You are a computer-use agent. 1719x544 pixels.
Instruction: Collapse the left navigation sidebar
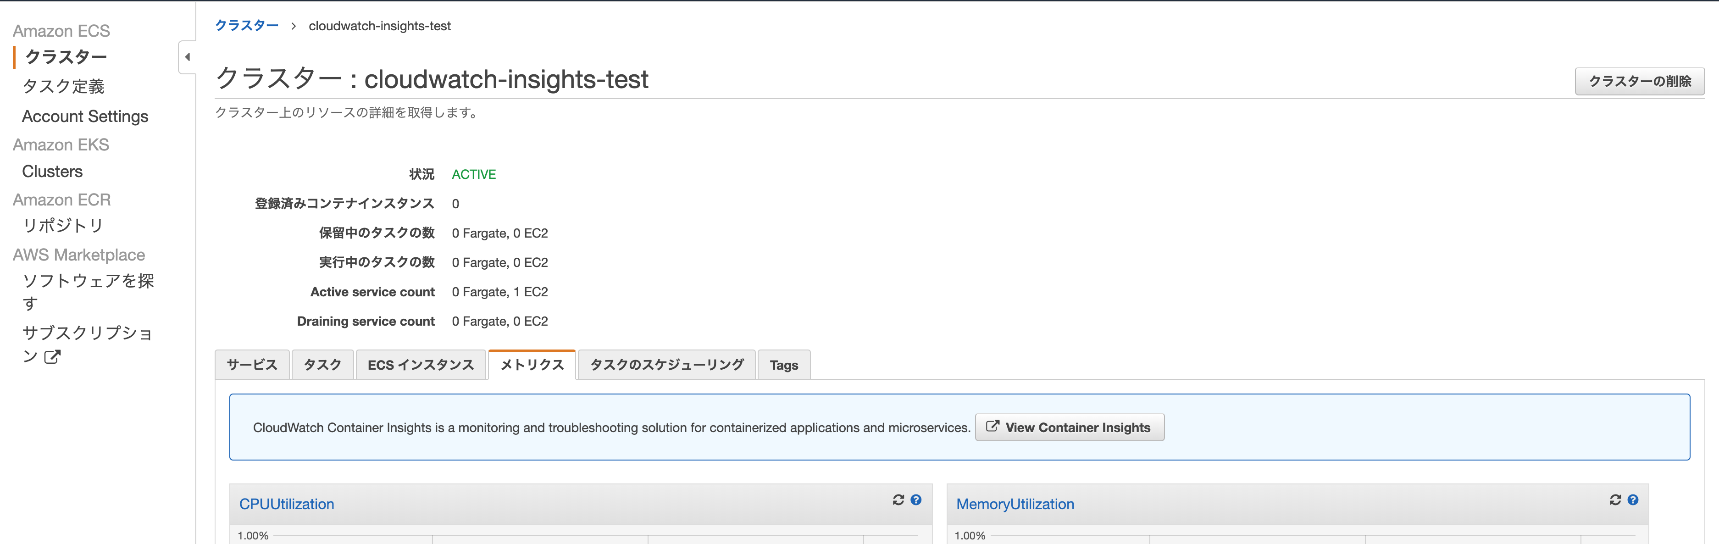(x=188, y=57)
